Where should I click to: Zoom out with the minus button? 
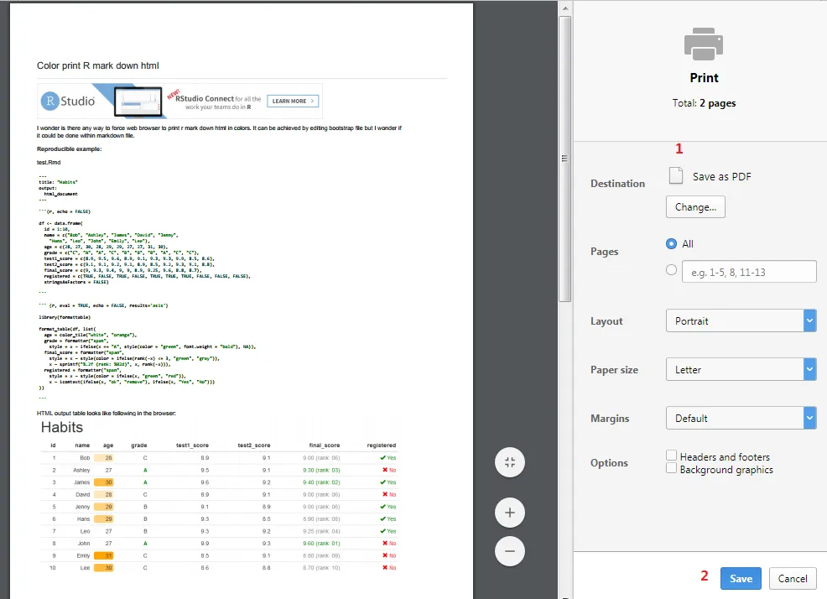(x=509, y=551)
